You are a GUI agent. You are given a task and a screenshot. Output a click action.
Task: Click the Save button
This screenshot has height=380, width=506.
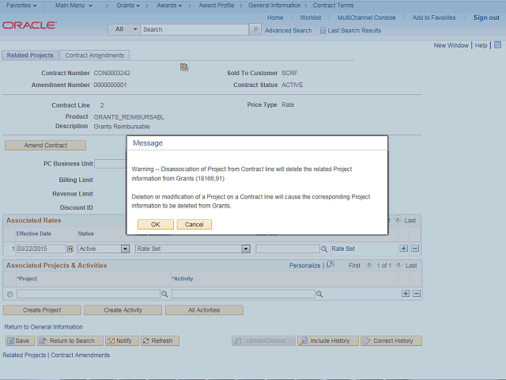20,340
